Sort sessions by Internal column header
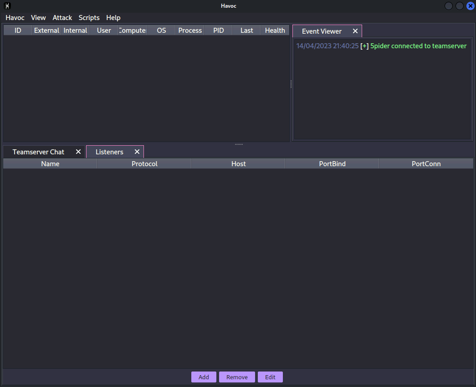The width and height of the screenshot is (476, 387). 75,31
